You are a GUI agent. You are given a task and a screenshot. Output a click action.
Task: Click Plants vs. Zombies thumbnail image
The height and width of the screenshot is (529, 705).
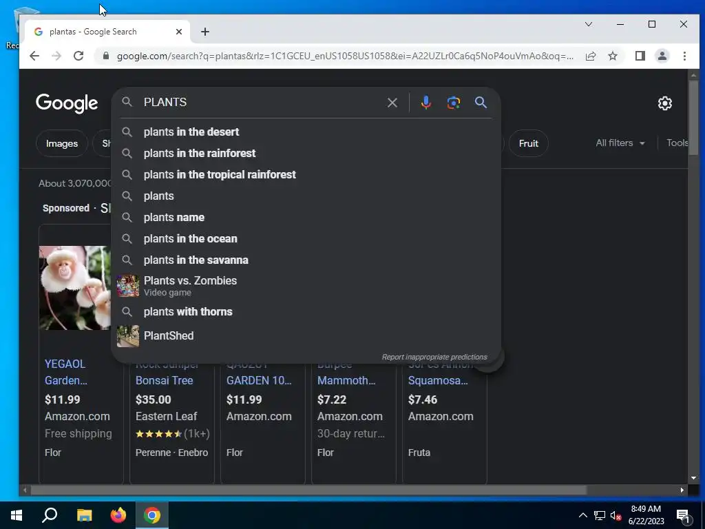[127, 286]
